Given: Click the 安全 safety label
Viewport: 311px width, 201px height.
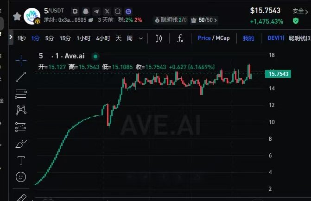Looking at the screenshot, I should click(x=298, y=12).
